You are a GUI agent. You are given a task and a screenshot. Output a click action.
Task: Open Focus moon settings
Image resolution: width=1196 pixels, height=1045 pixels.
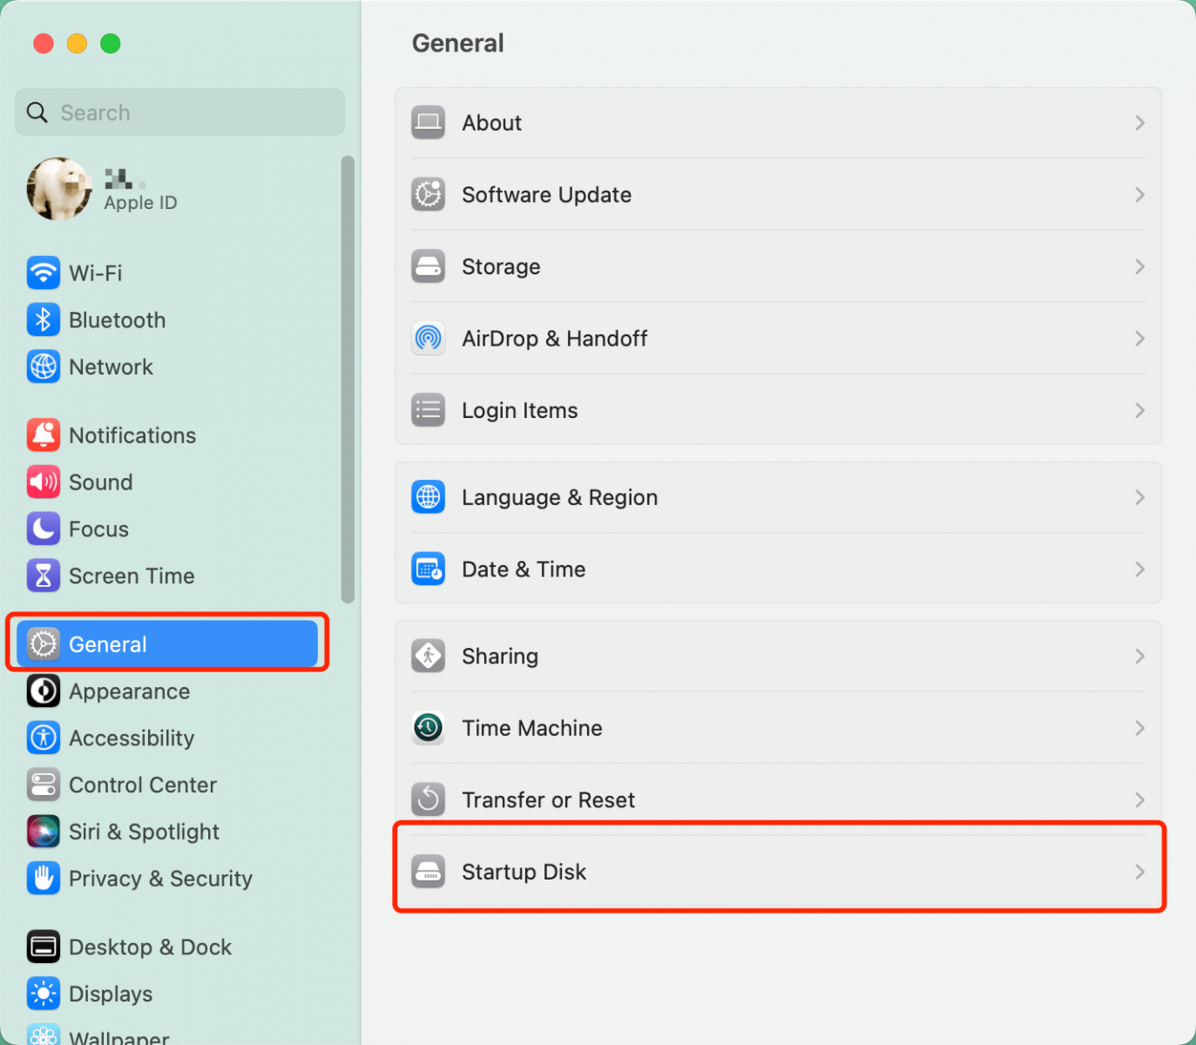[44, 529]
